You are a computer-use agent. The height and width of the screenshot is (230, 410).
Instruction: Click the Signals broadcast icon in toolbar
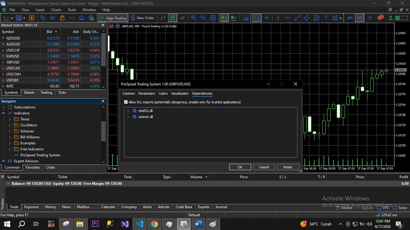click(x=72, y=18)
